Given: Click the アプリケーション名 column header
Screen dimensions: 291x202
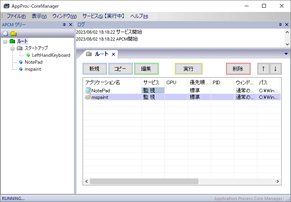Looking at the screenshot, I should click(112, 82).
